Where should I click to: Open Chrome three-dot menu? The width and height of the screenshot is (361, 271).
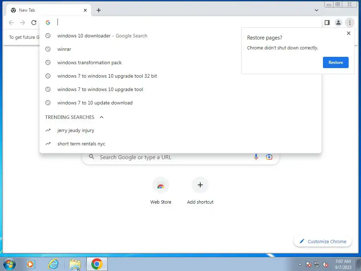point(349,23)
